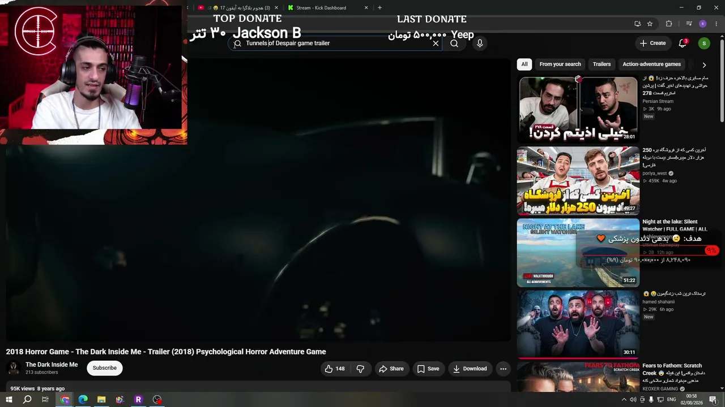Open Task View on taskbar

(x=45, y=400)
